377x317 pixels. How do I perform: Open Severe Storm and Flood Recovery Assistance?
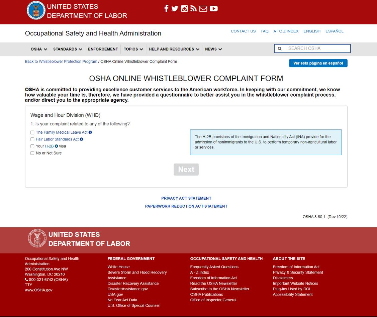pyautogui.click(x=137, y=275)
